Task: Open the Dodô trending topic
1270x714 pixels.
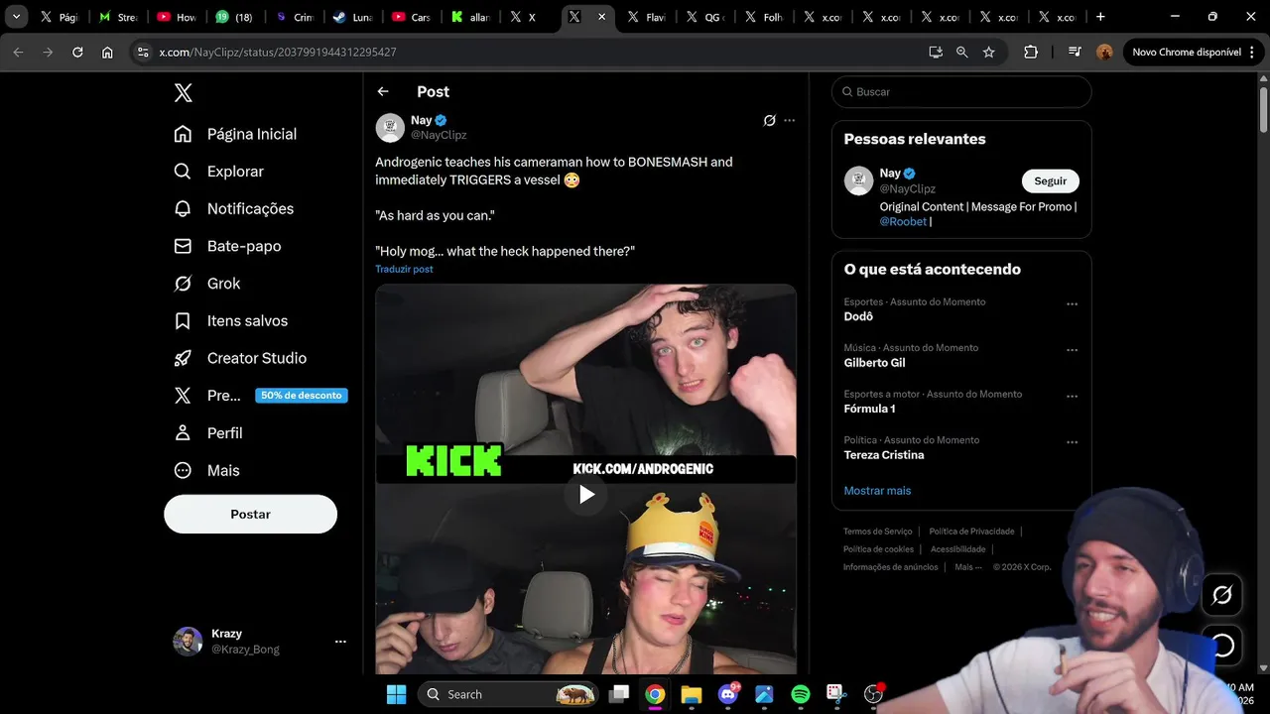Action: coord(858,316)
